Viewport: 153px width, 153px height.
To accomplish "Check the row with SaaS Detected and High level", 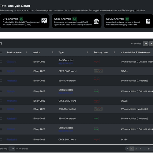I will [1, 62].
